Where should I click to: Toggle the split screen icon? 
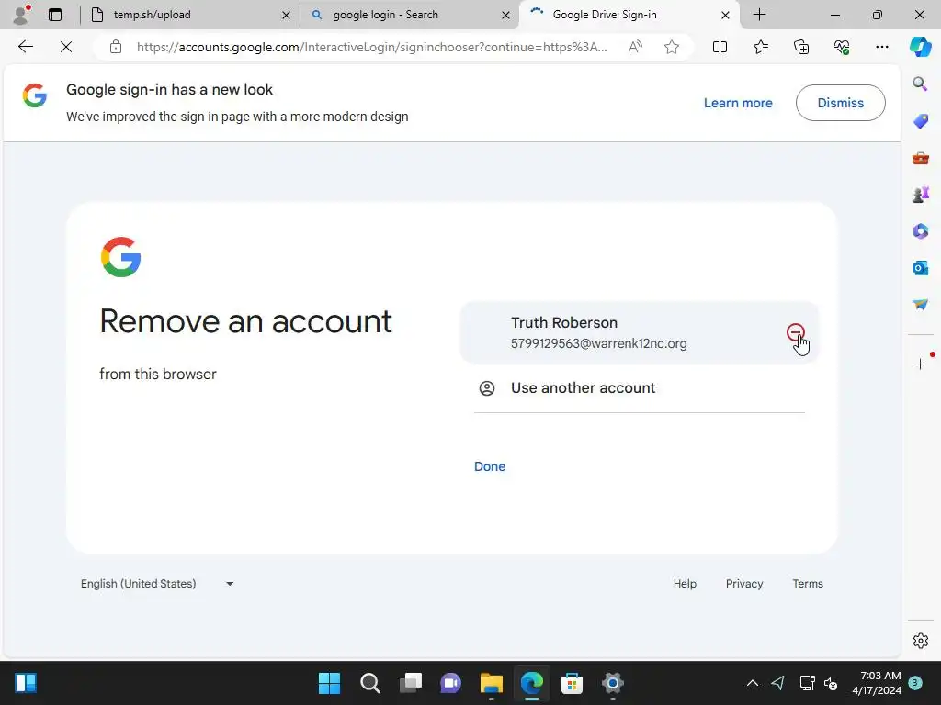tap(720, 47)
